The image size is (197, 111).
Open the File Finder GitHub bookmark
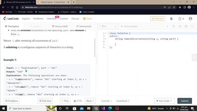tap(24, 12)
